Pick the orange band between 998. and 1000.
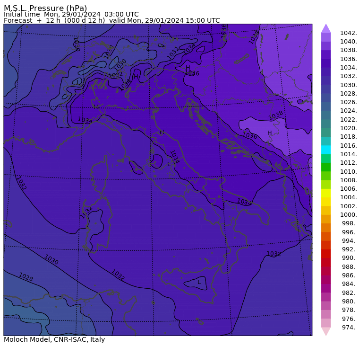Image resolution: width=359 pixels, height=346 pixels. [x=326, y=219]
